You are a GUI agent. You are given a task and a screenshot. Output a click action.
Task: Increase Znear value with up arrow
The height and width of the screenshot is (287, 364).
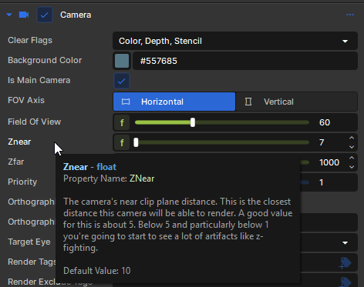pos(352,138)
